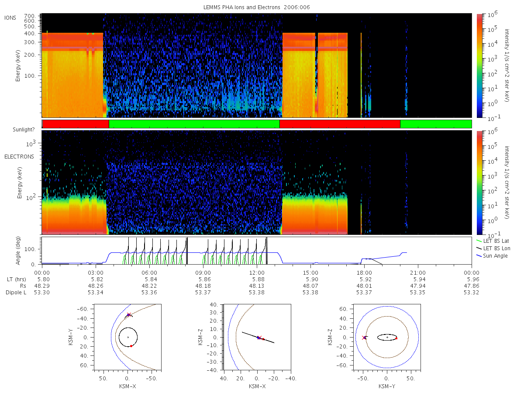Click the Dipole L value 53.32
Viewport: 524px width, 393px height.
tap(472, 293)
